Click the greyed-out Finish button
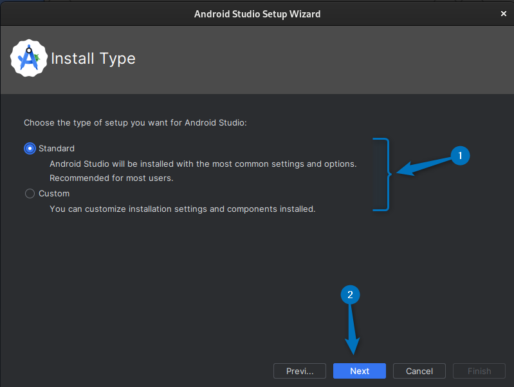Viewport: 514px width, 387px height. pyautogui.click(x=479, y=371)
